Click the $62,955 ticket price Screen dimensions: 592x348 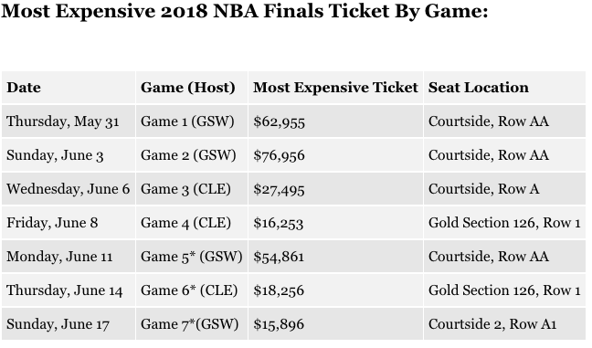click(x=279, y=121)
